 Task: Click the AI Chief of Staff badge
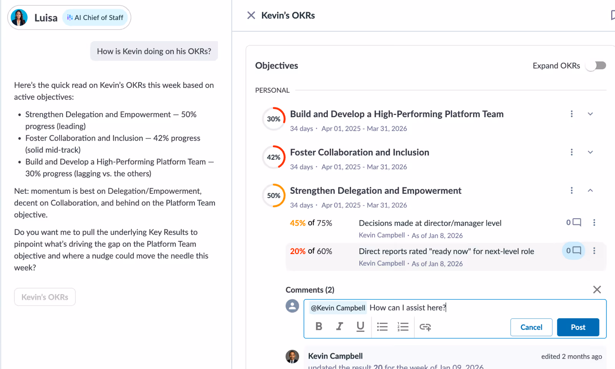tap(95, 18)
